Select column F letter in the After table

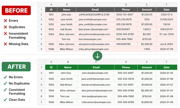point(166,62)
